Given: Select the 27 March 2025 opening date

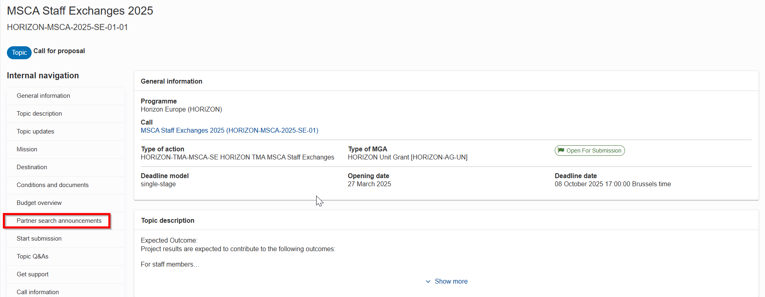Looking at the screenshot, I should [x=369, y=184].
